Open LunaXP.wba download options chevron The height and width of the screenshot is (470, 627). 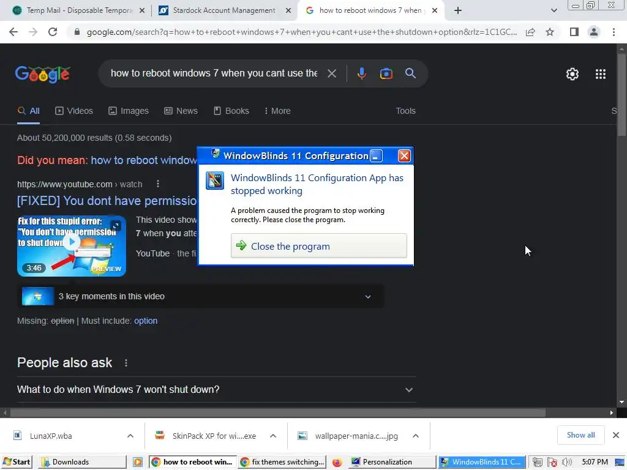coord(130,436)
